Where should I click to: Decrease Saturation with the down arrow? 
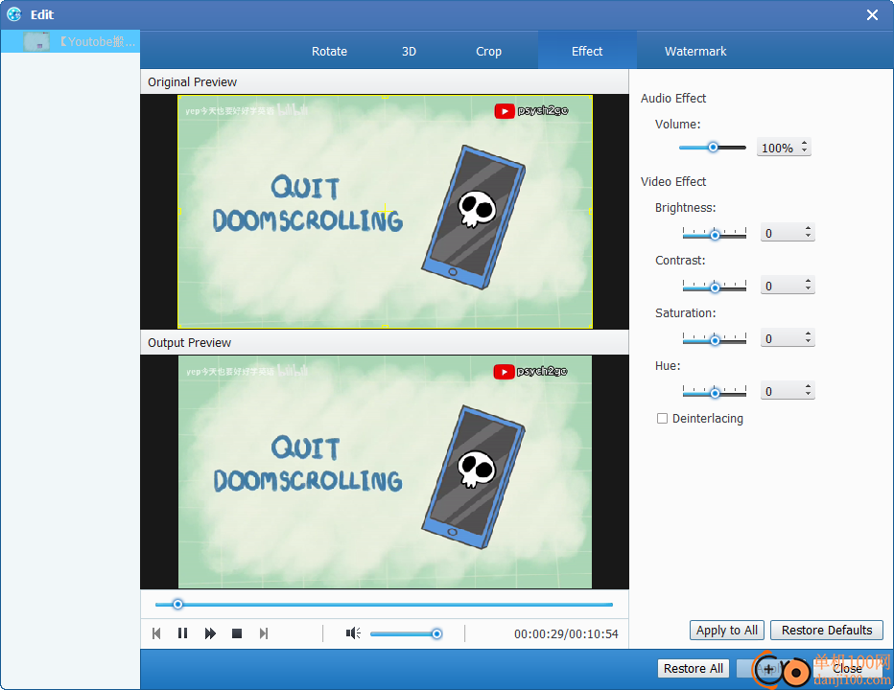tap(808, 342)
